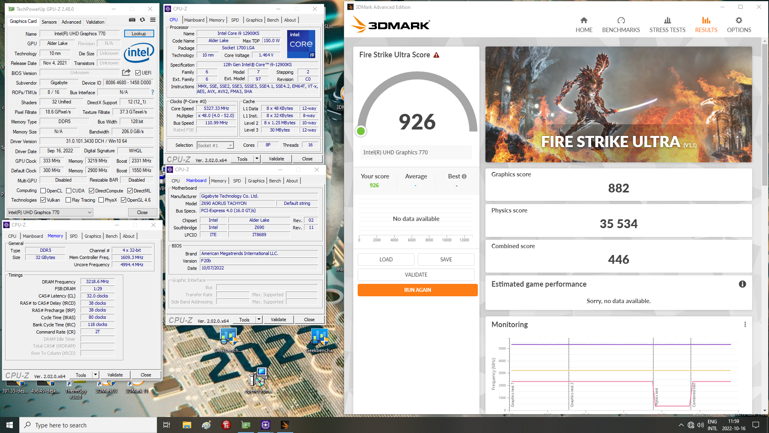Expand Tools dropdown arrow in CPU-Z CPU window
This screenshot has height=433, width=769.
tap(257, 159)
